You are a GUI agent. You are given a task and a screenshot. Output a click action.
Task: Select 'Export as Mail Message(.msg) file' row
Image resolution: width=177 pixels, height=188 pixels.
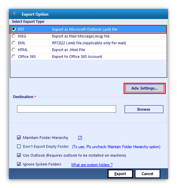coord(88,36)
